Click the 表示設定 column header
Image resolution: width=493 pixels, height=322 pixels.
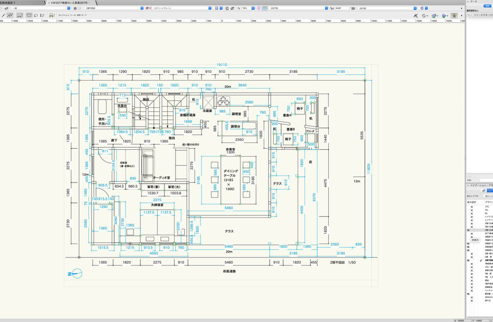(x=471, y=201)
